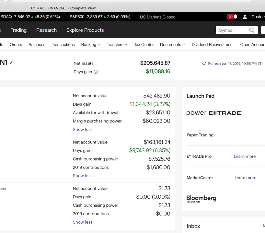
Task: Open the Tax Center tab
Action: click(x=144, y=45)
